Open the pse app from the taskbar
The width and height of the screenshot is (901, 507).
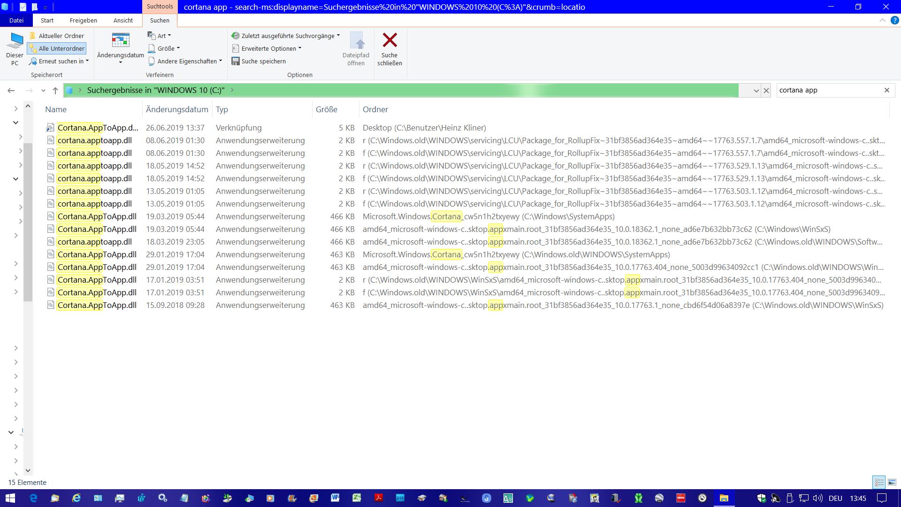(400, 498)
